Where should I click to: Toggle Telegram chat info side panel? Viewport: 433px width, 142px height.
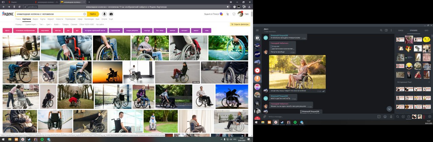pos(386,30)
